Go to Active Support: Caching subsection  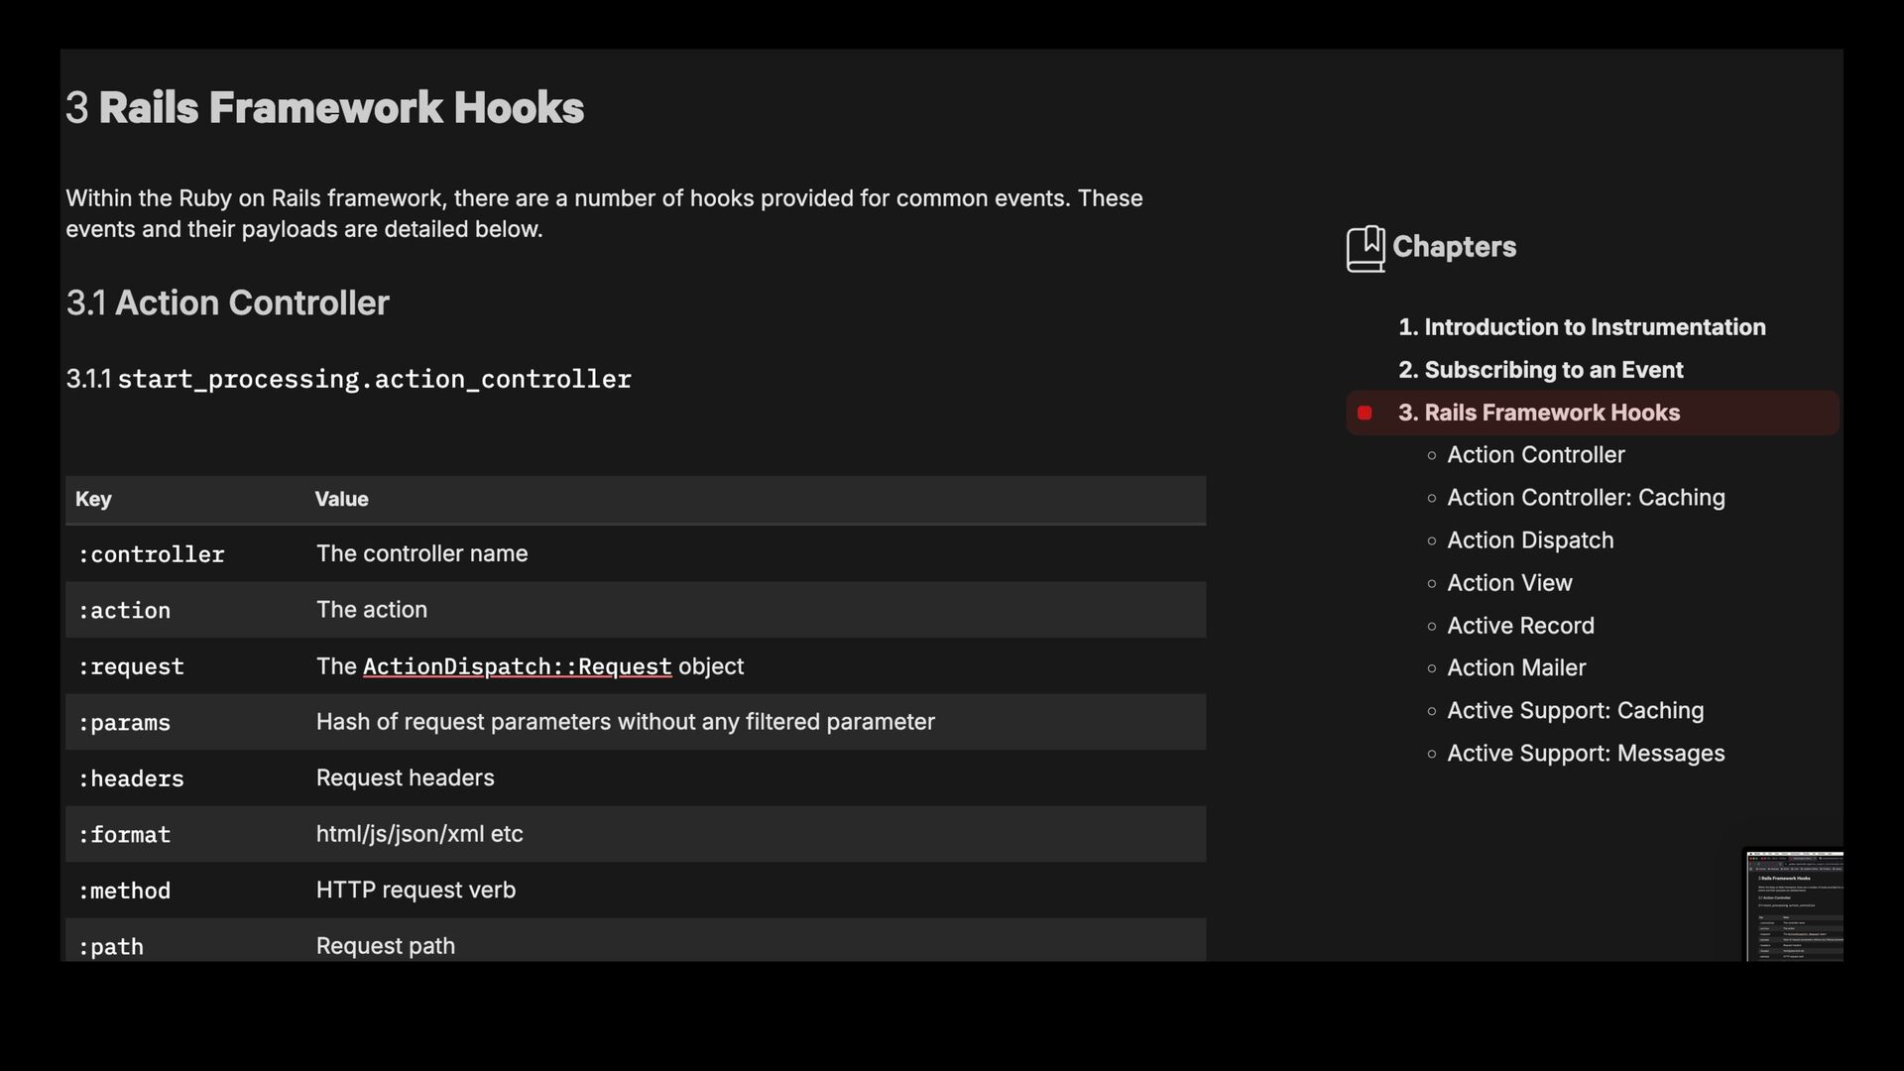pos(1575,711)
